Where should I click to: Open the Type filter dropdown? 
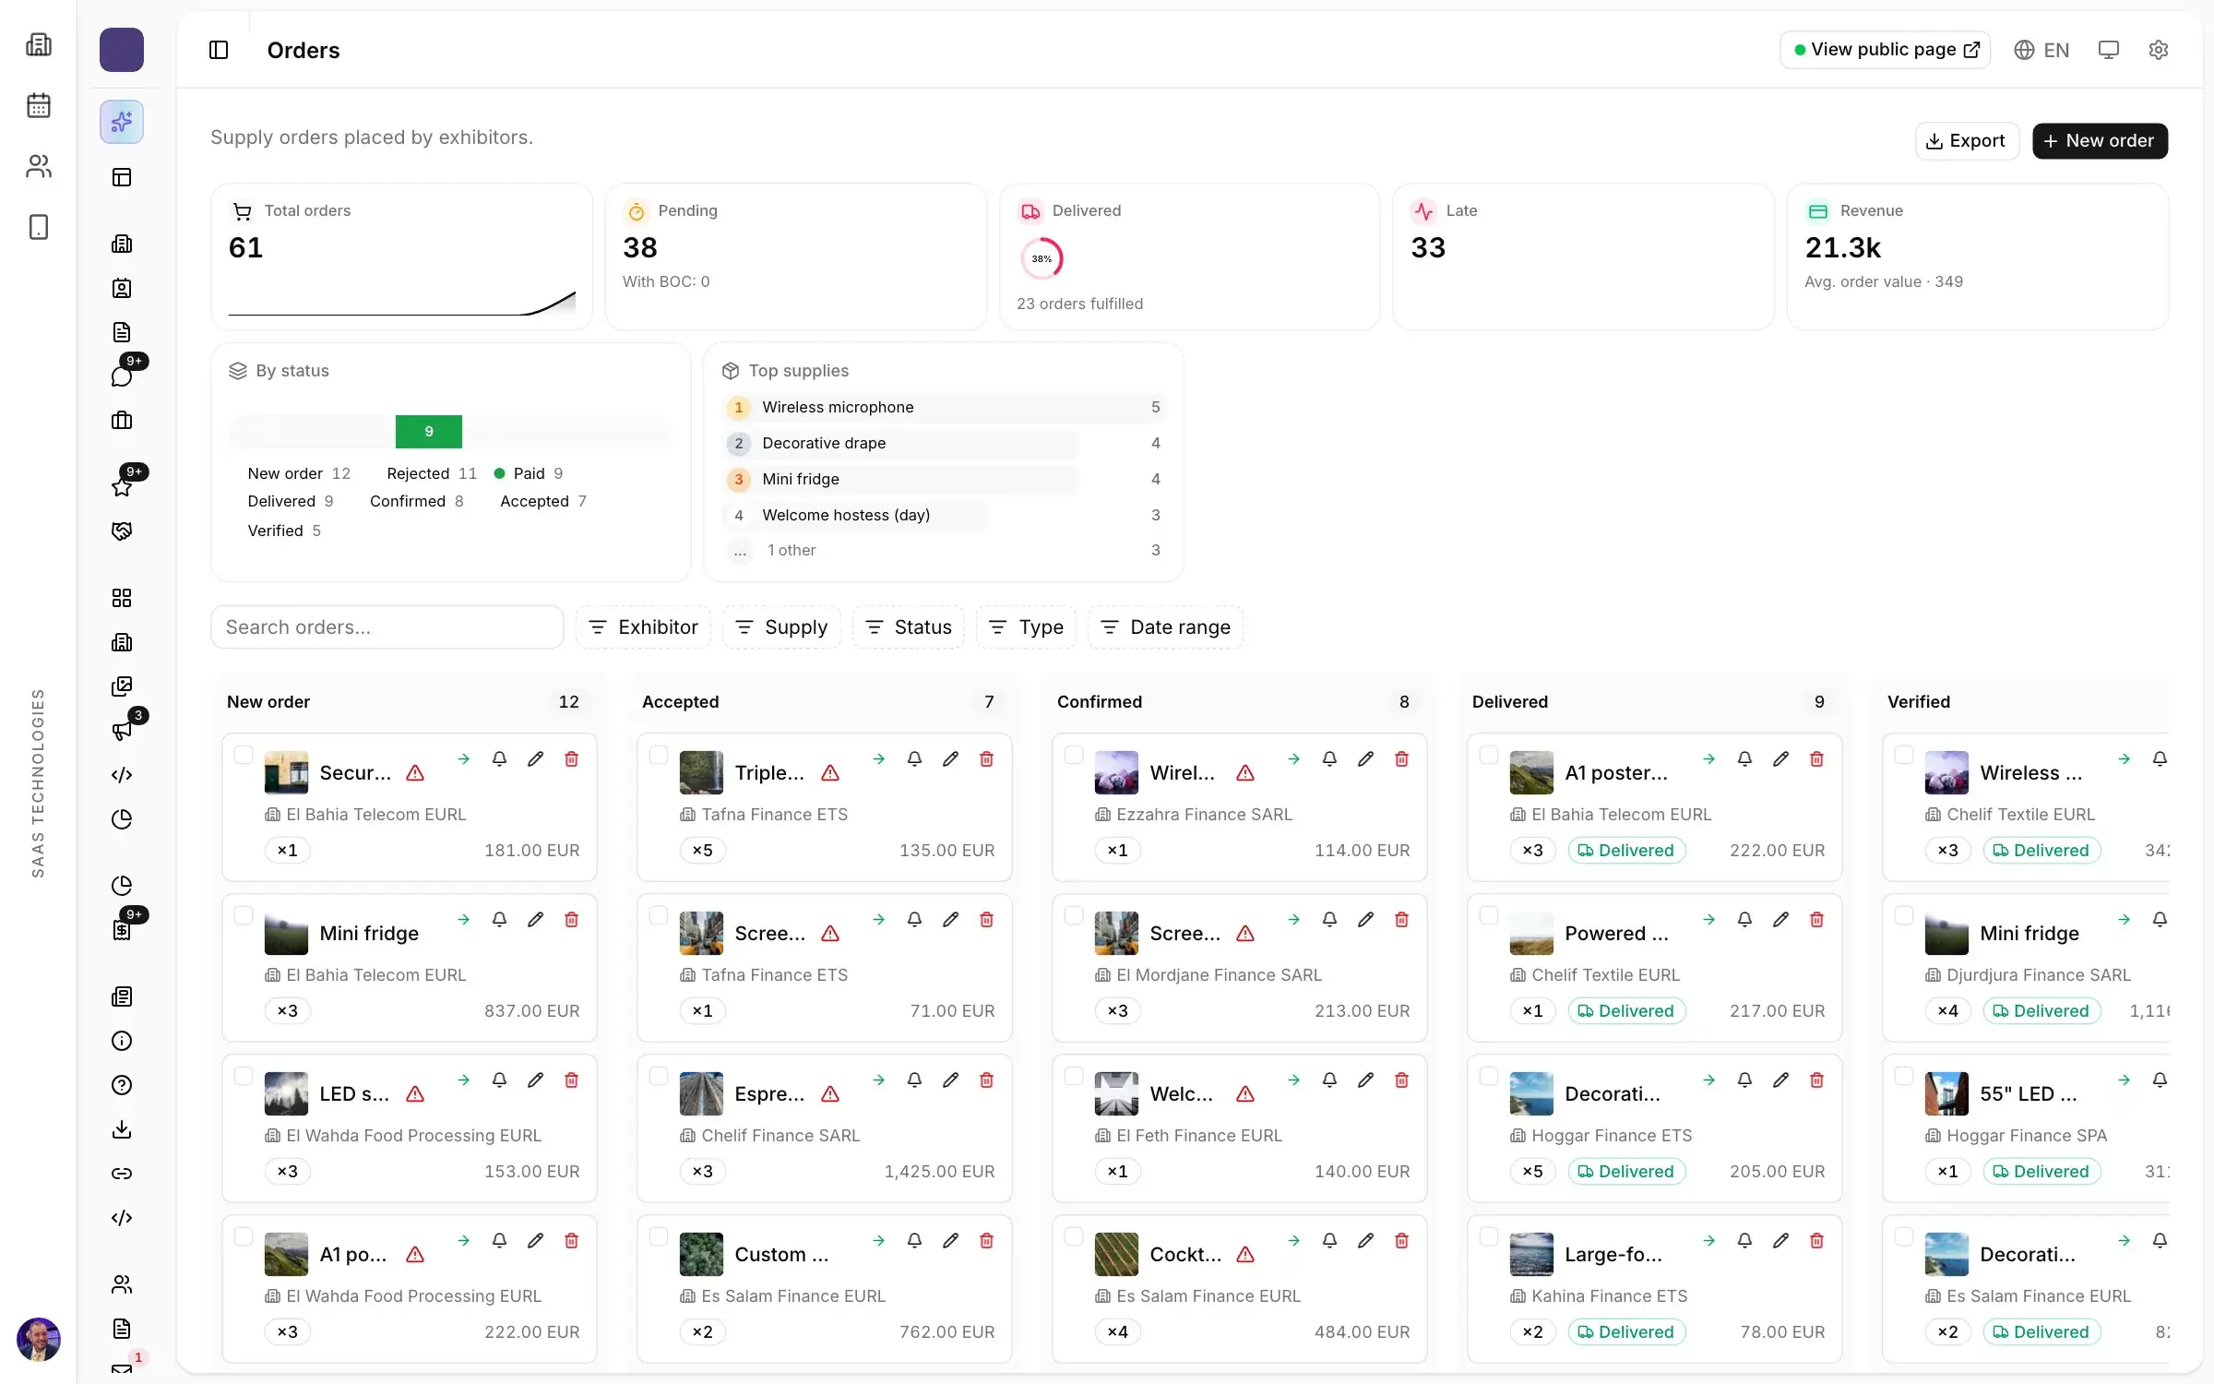(x=1026, y=627)
